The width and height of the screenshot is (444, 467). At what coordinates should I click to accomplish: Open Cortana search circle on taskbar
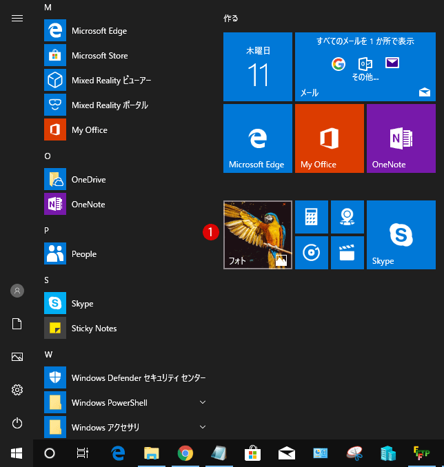pyautogui.click(x=50, y=453)
